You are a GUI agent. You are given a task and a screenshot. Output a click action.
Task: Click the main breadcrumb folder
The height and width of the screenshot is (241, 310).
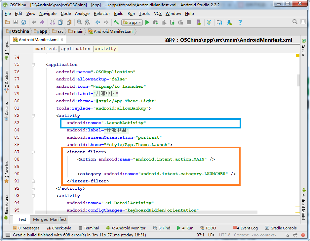76,31
